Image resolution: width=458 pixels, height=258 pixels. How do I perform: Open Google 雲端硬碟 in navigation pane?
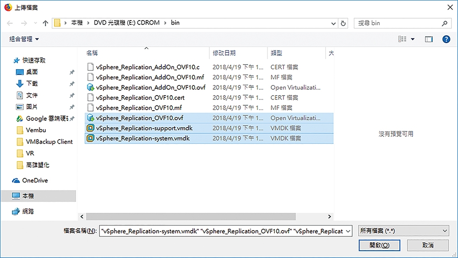pyautogui.click(x=47, y=118)
